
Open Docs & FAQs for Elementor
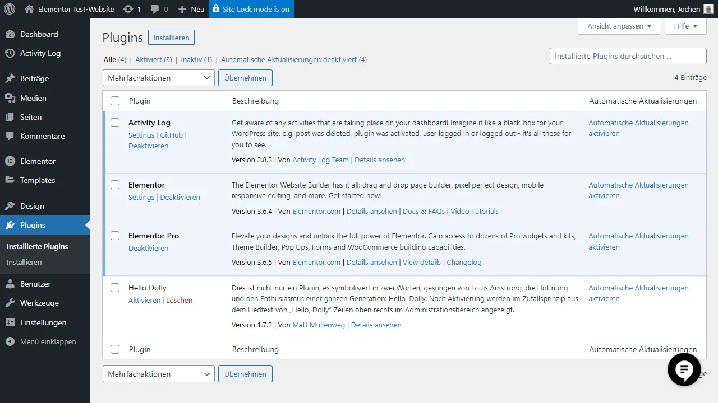(x=424, y=211)
